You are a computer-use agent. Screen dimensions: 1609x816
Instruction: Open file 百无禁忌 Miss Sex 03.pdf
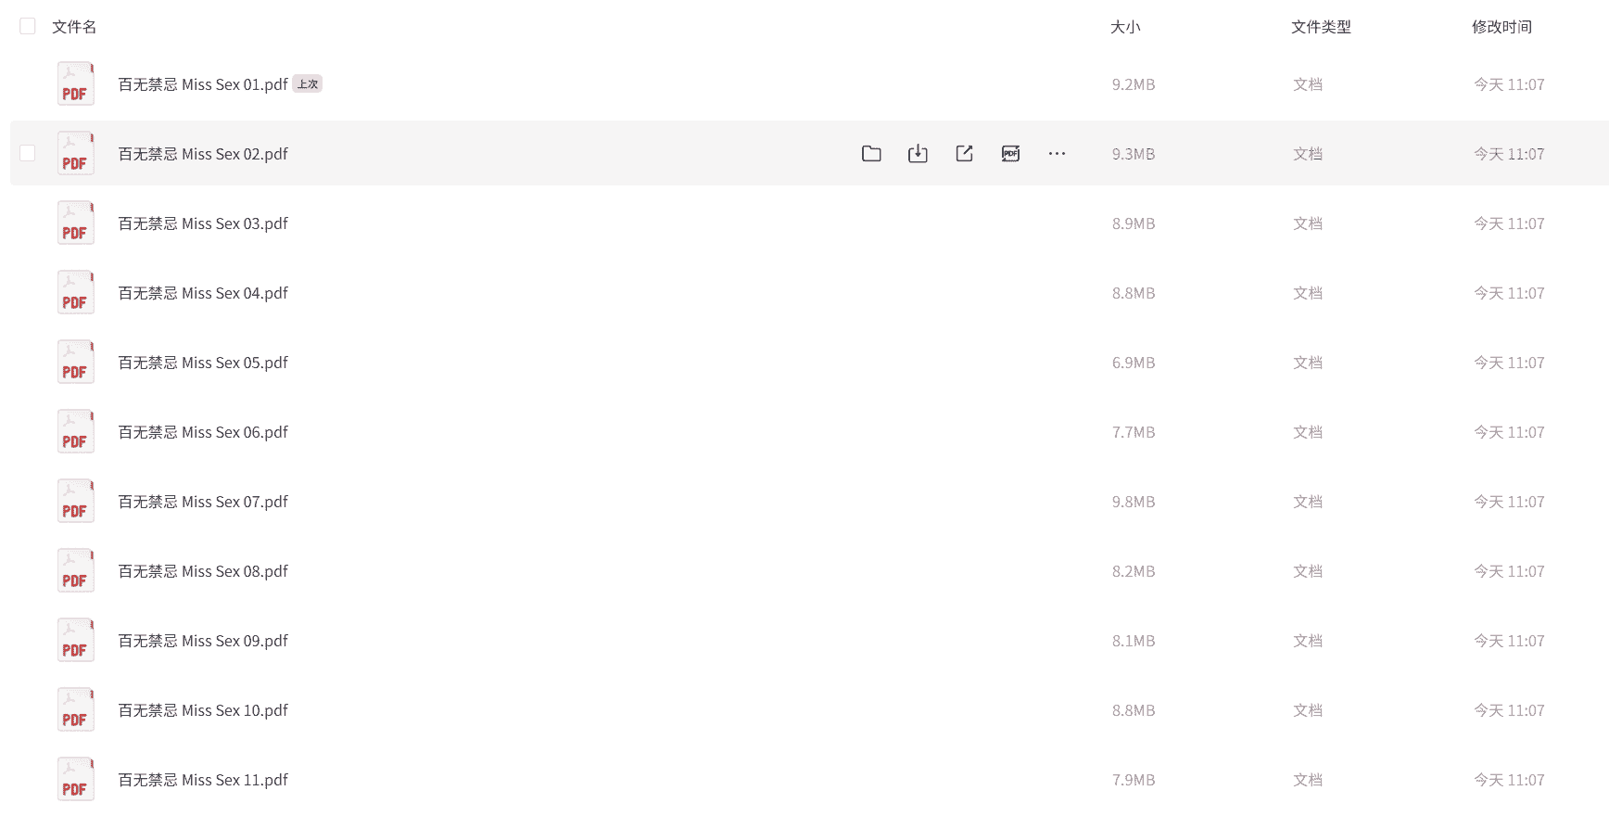click(203, 223)
